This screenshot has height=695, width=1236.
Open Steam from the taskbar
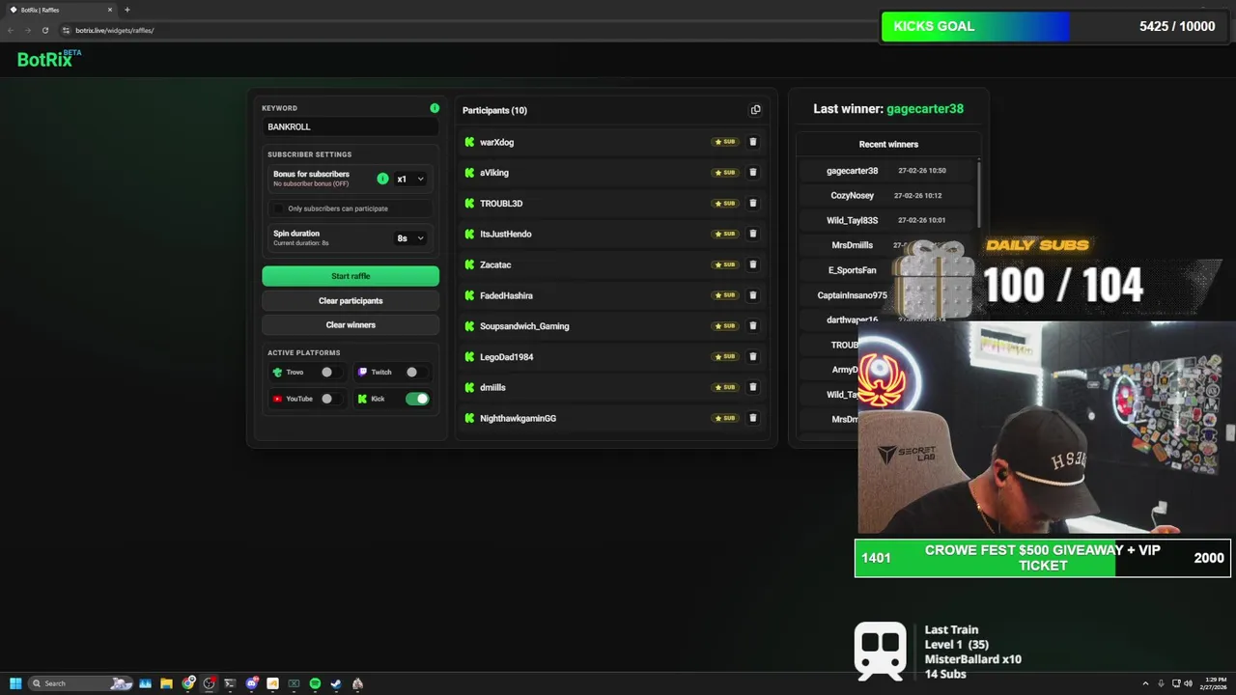coord(336,683)
